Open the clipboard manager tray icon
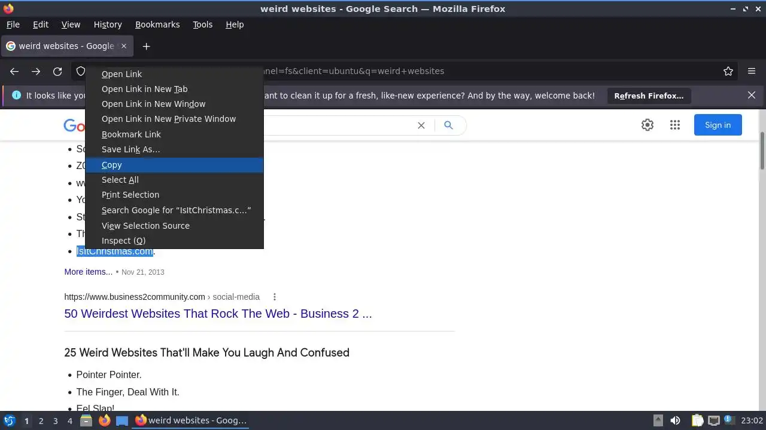 pyautogui.click(x=698, y=420)
